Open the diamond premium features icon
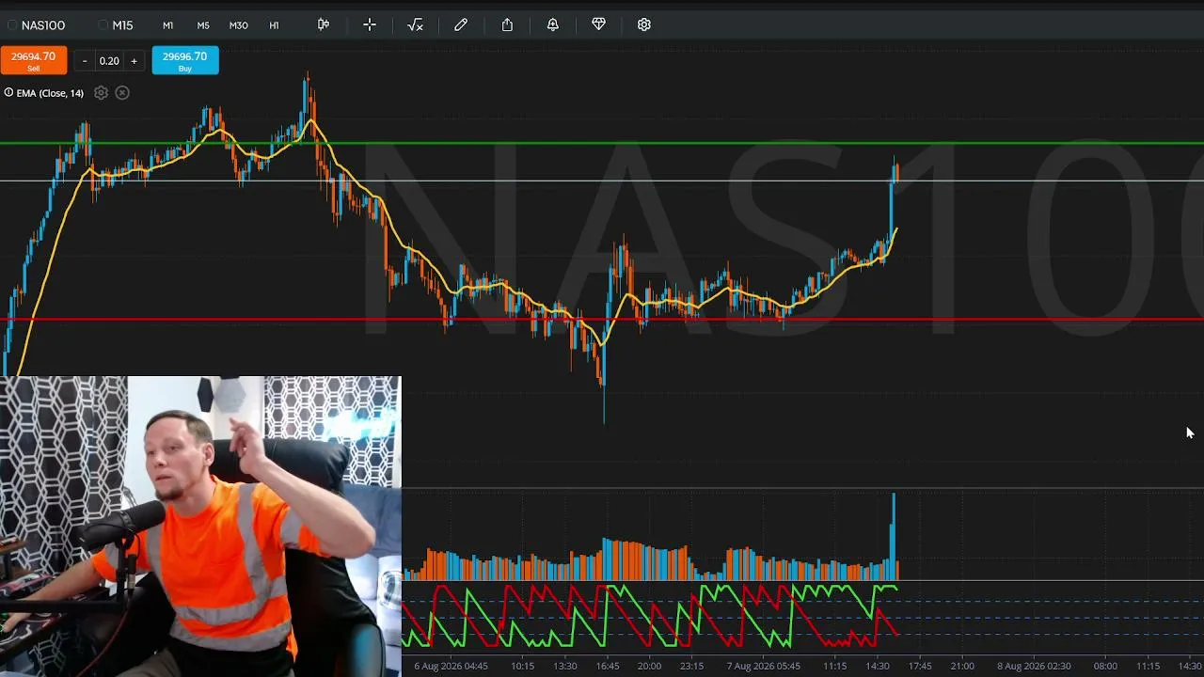 [x=598, y=24]
